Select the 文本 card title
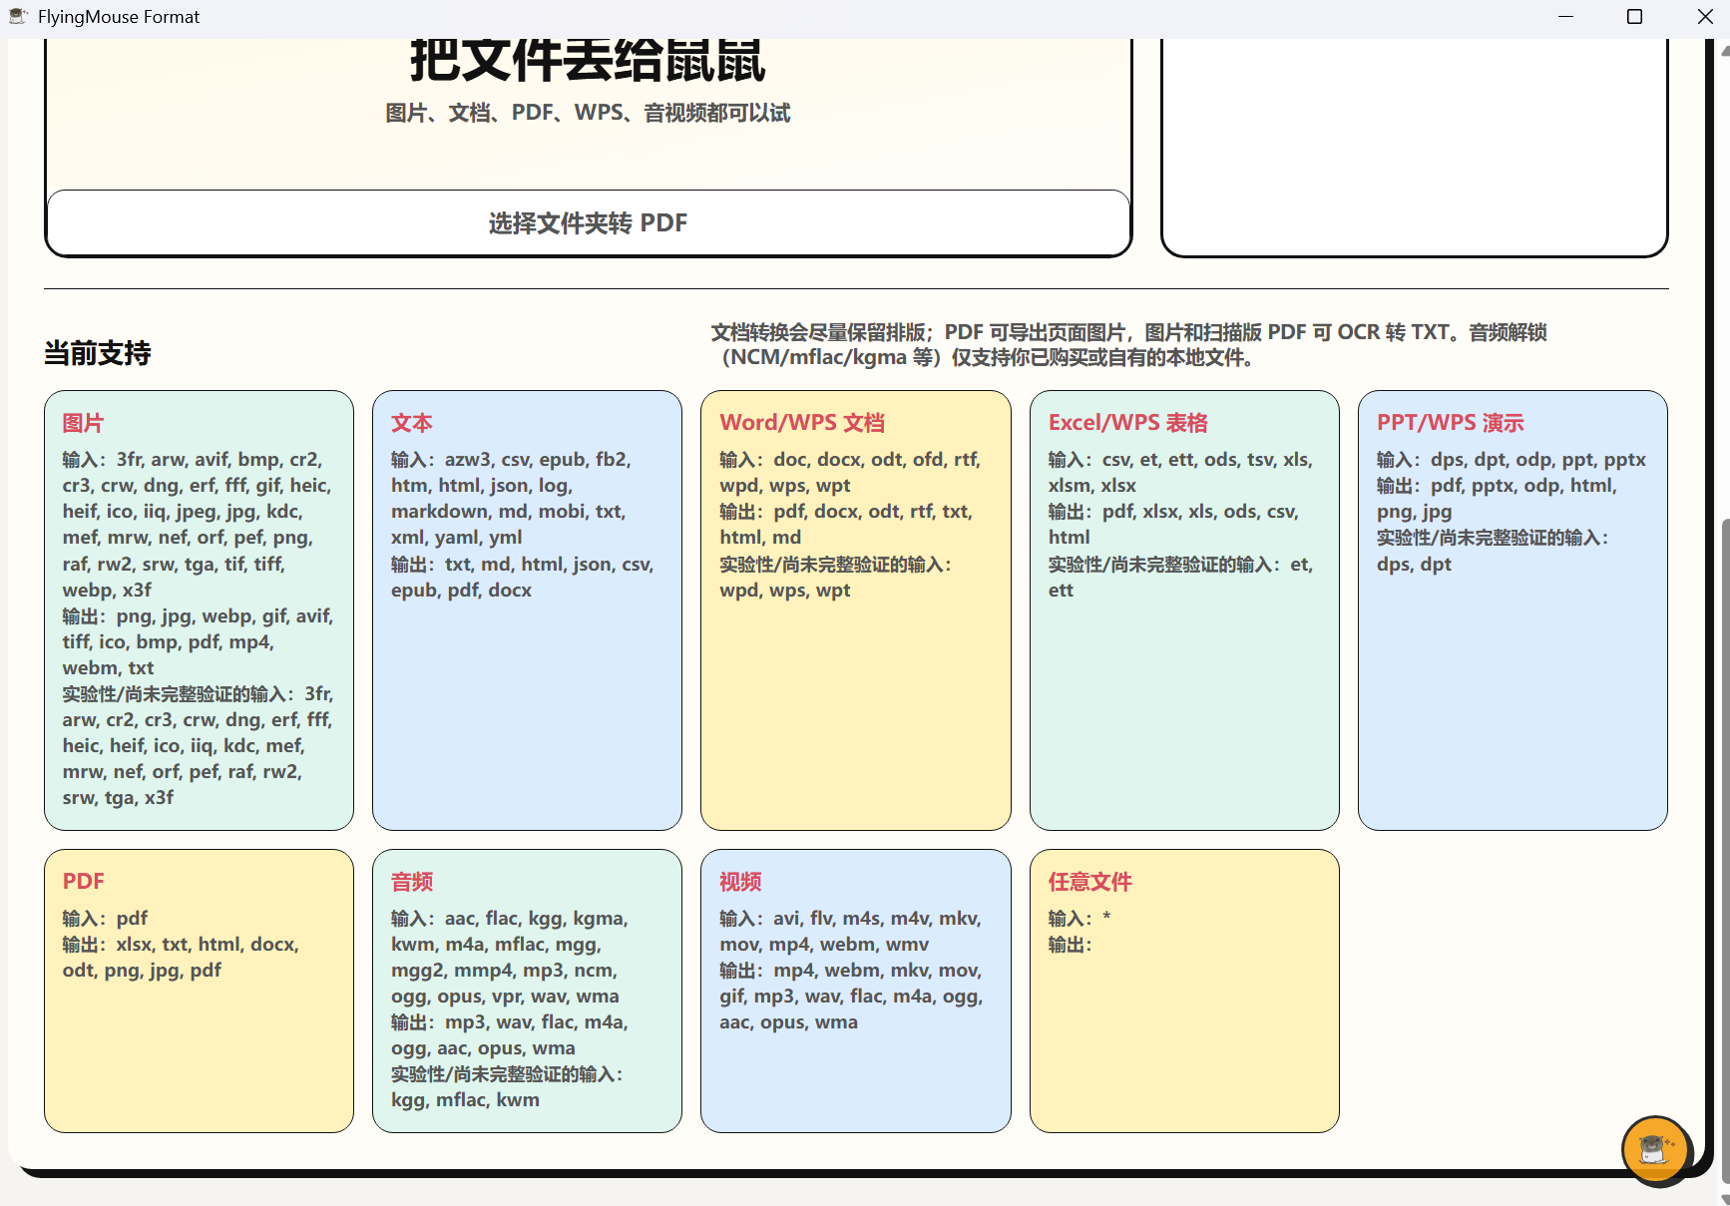The height and width of the screenshot is (1206, 1730). (411, 422)
